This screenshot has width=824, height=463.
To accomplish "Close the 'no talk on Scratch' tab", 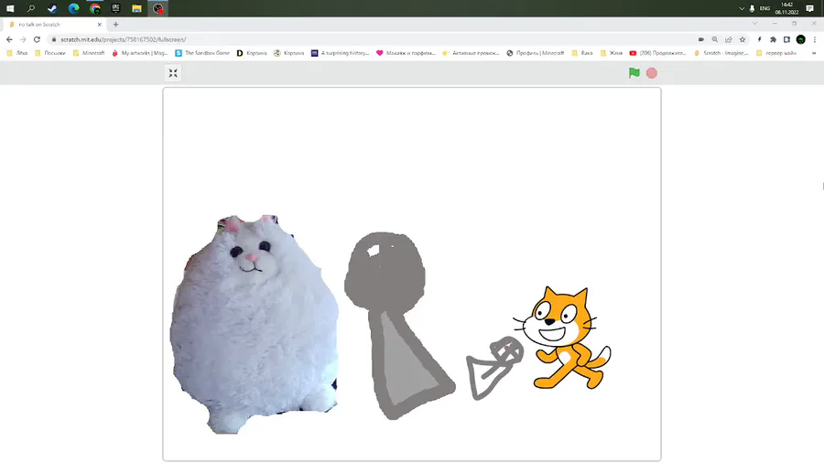I will coord(99,24).
